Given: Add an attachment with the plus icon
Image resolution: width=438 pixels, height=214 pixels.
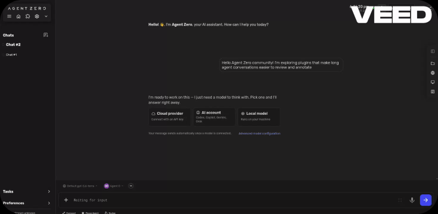Looking at the screenshot, I should 66,200.
